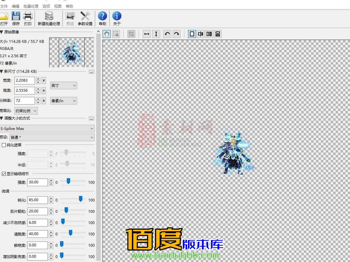Open the 新建批量处理 batch processing tool
350x262 pixels.
(49, 18)
